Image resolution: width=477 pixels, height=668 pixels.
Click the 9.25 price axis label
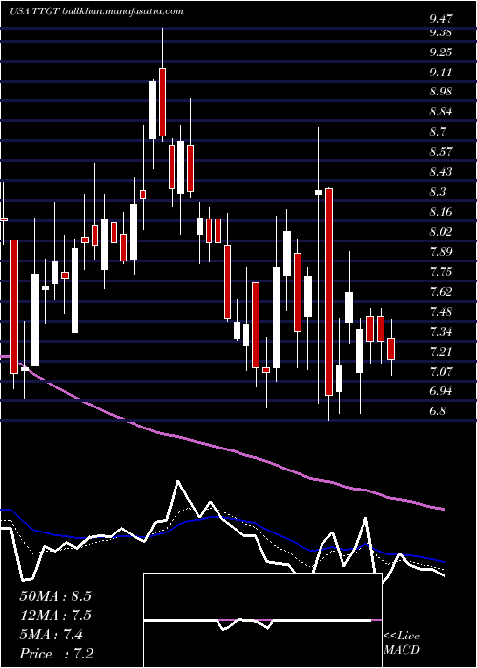pos(441,52)
